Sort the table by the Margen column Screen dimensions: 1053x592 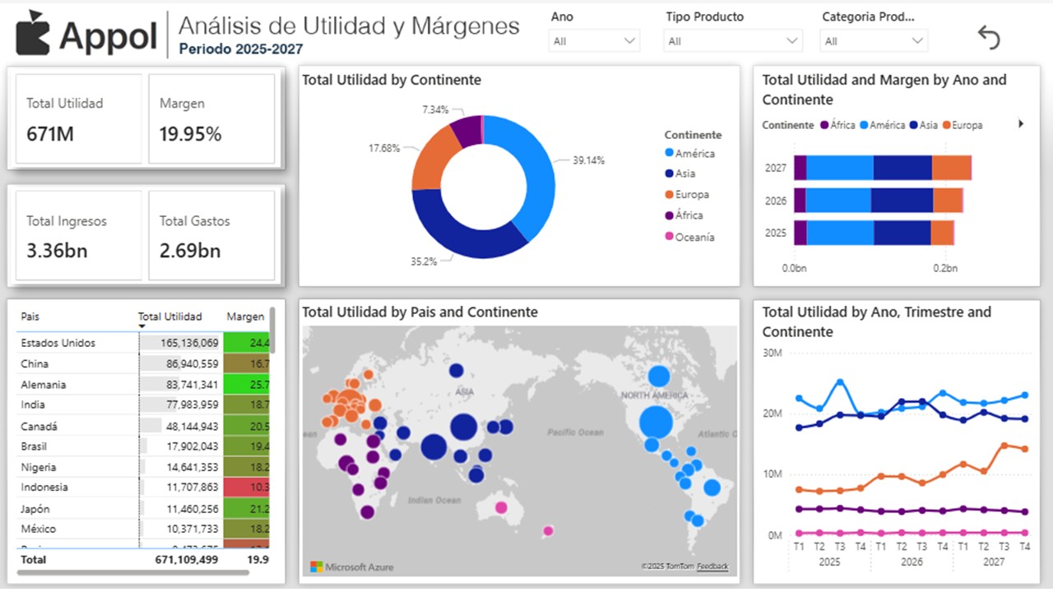(x=245, y=316)
